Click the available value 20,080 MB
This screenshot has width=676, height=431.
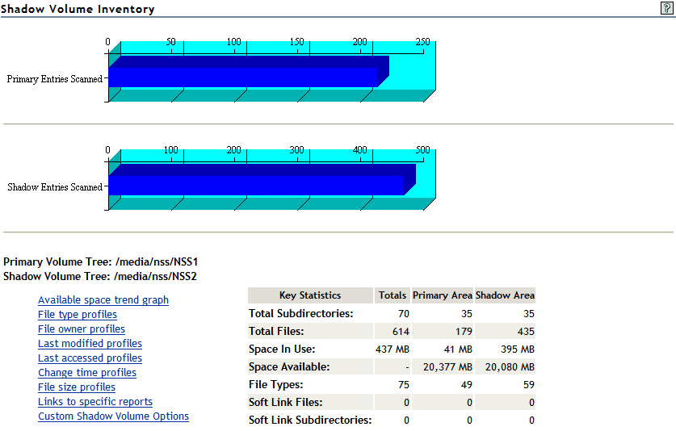(x=510, y=366)
